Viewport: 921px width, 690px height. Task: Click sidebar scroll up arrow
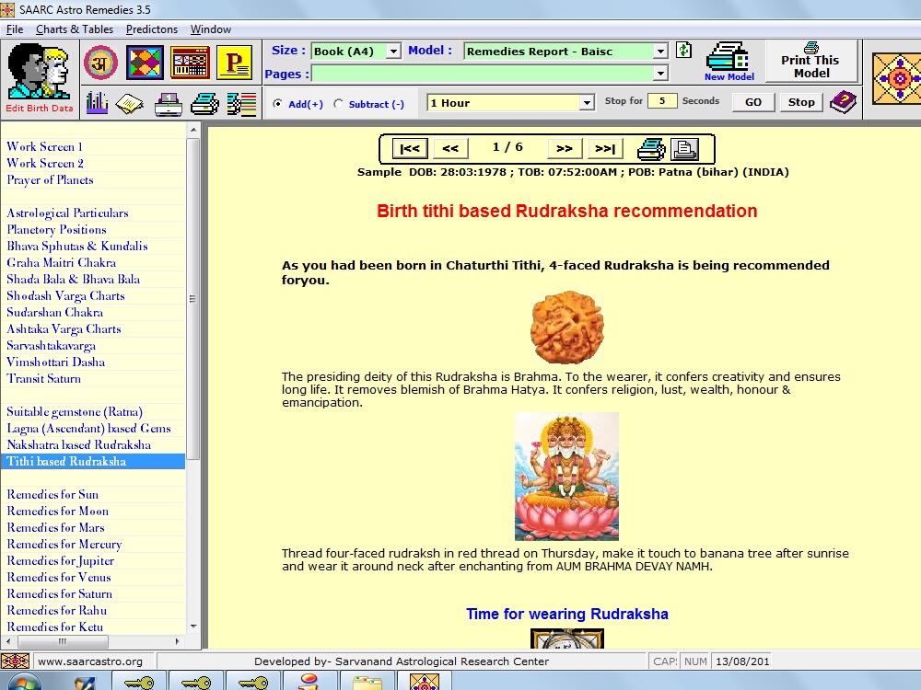(x=193, y=129)
